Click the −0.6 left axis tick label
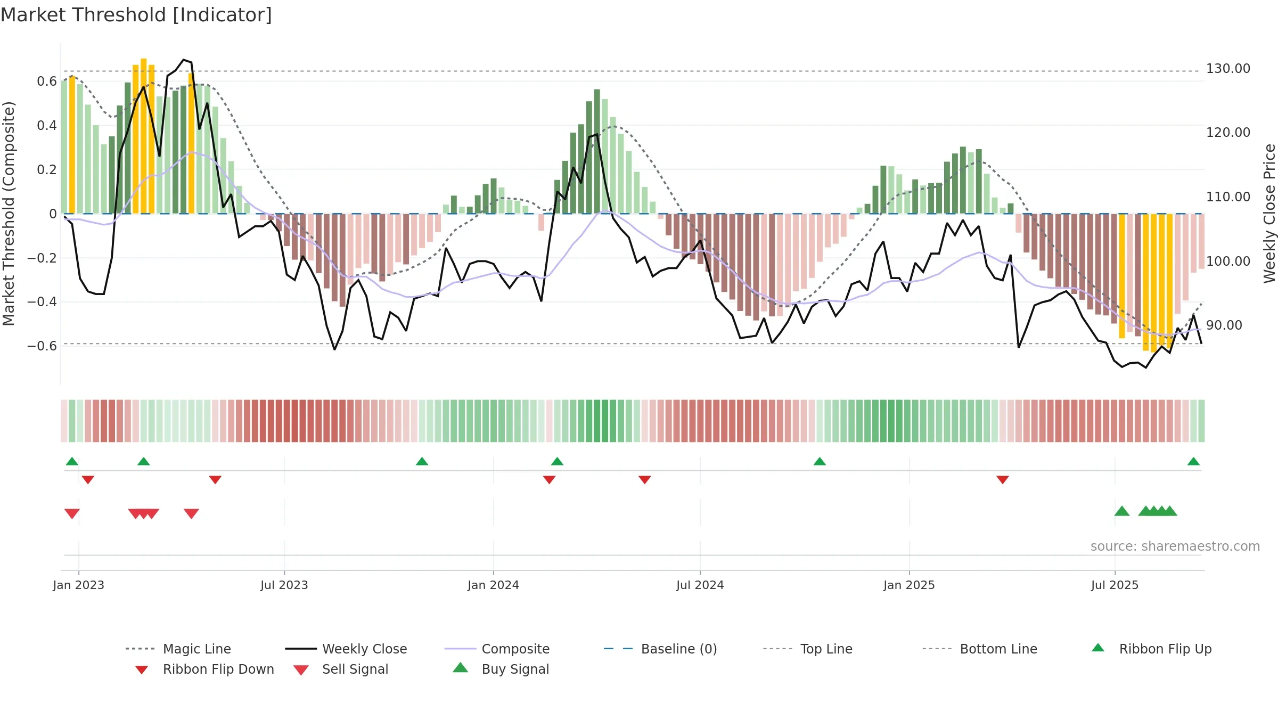The width and height of the screenshot is (1278, 719). pyautogui.click(x=42, y=346)
